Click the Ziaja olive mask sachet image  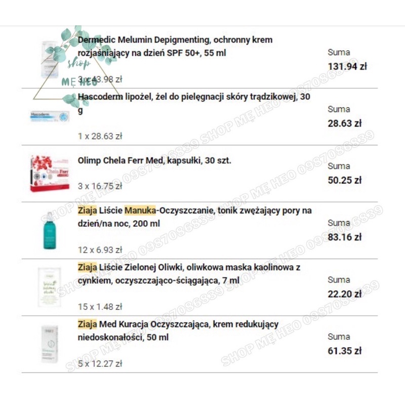pyautogui.click(x=49, y=287)
